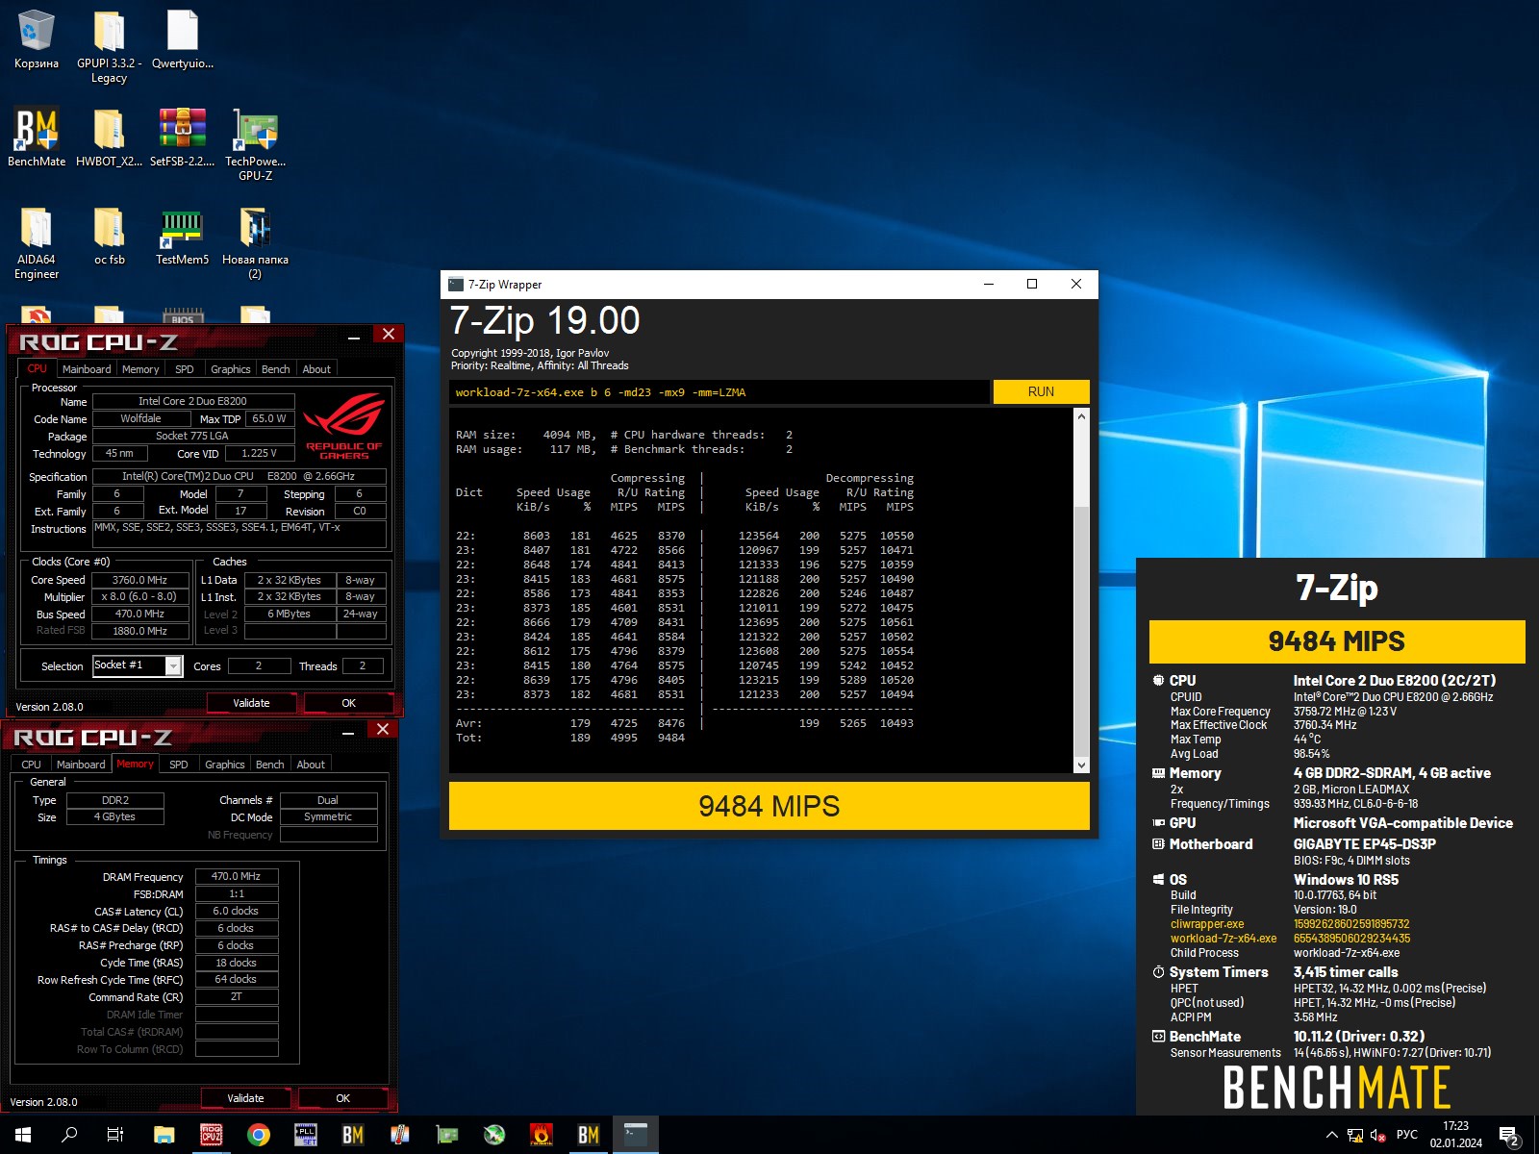The image size is (1539, 1154).
Task: Open Memory tab in processor CPU-Z window
Action: click(140, 369)
